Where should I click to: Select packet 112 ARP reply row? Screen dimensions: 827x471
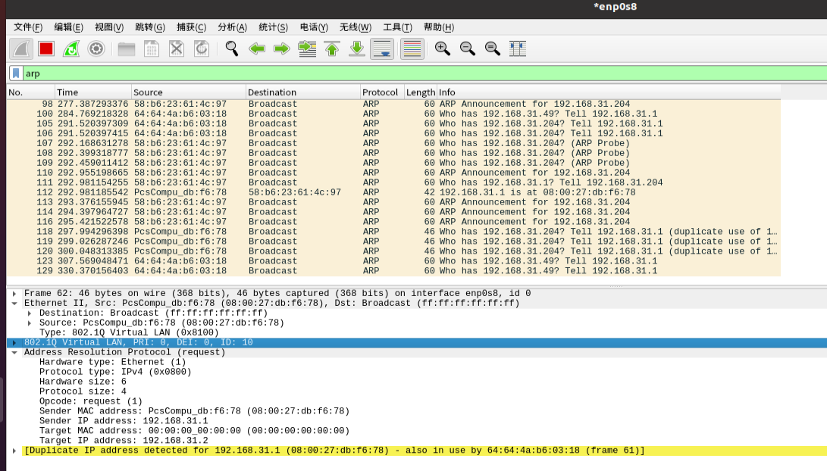pyautogui.click(x=393, y=192)
